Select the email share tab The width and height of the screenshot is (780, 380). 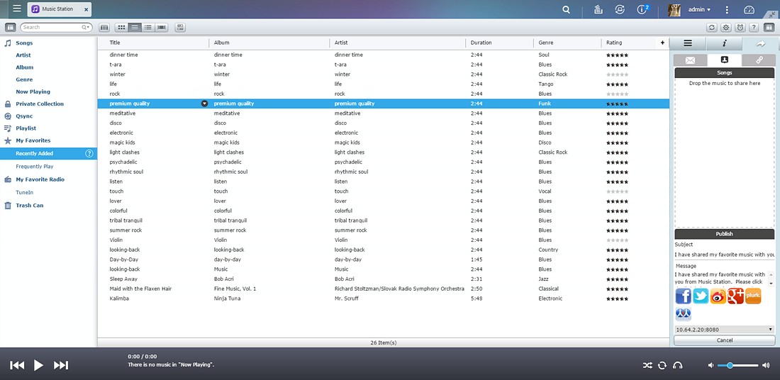(x=691, y=60)
